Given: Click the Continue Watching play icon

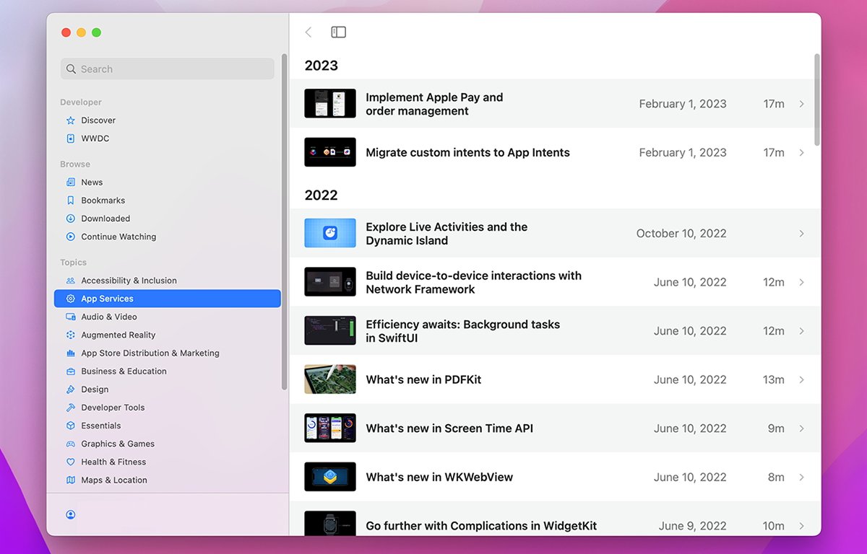Looking at the screenshot, I should tap(71, 237).
